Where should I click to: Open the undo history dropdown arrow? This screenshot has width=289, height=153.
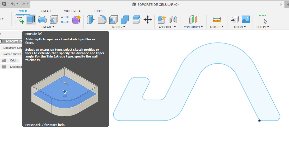click(17, 4)
